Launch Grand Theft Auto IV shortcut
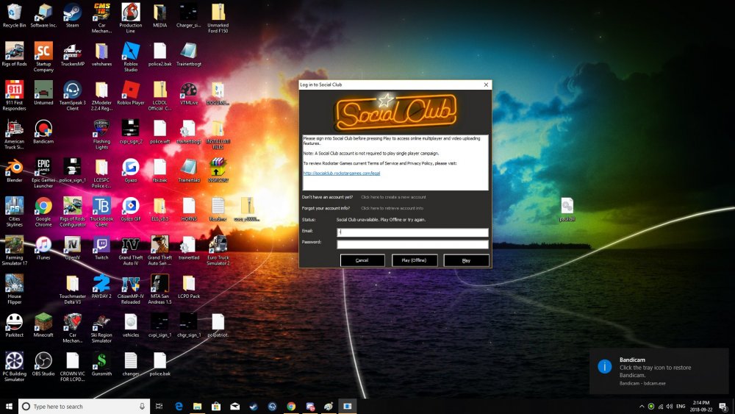Image resolution: width=735 pixels, height=414 pixels. [x=130, y=251]
